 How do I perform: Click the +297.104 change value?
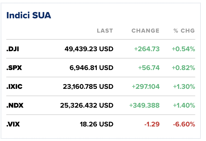146,87
